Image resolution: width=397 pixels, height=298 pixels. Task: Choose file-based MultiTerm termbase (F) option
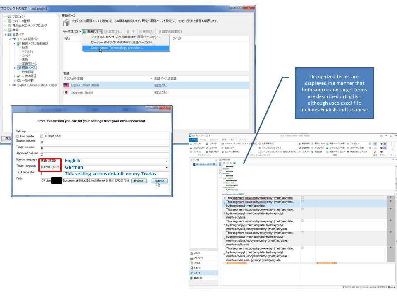click(124, 37)
